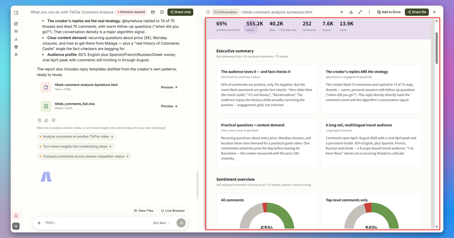Screen dimensions: 454x238
Task: Click the Share chat button
Action: click(180, 12)
